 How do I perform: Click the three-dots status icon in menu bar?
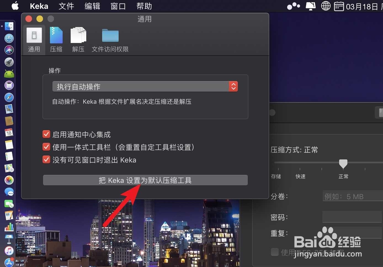coord(293,6)
